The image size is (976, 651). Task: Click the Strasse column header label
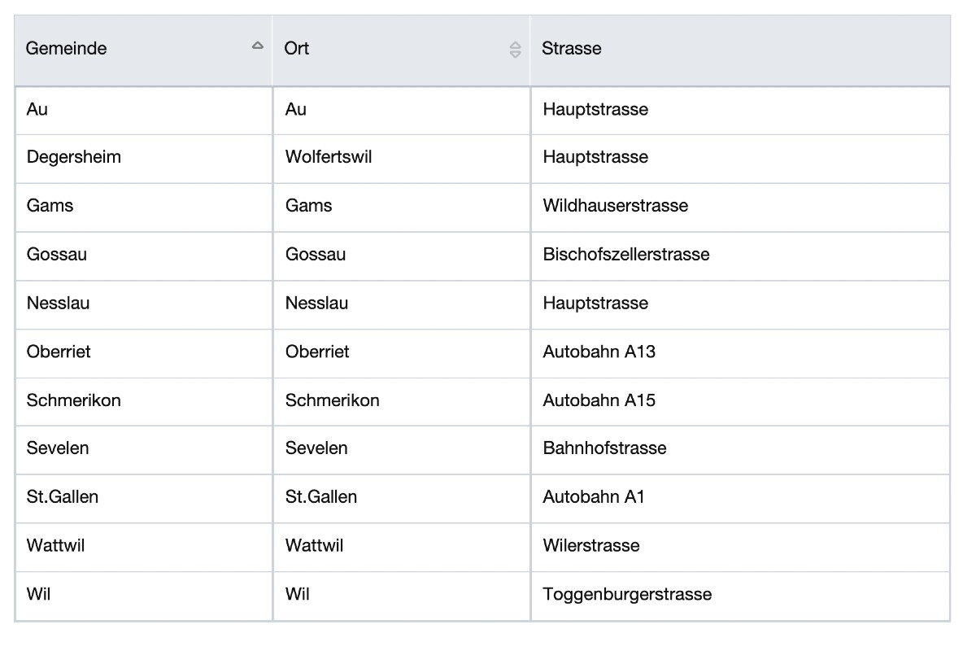point(572,49)
